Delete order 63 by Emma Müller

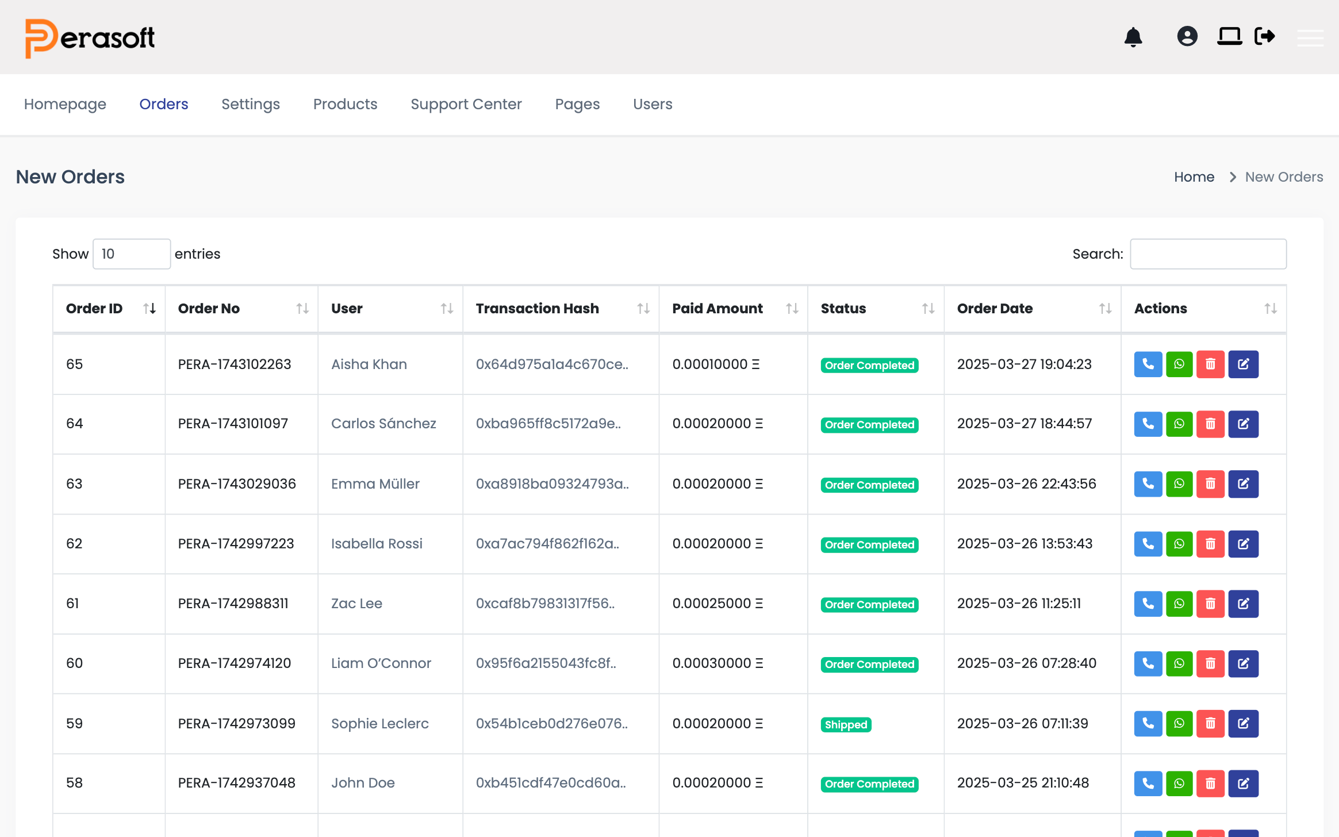[x=1210, y=484]
